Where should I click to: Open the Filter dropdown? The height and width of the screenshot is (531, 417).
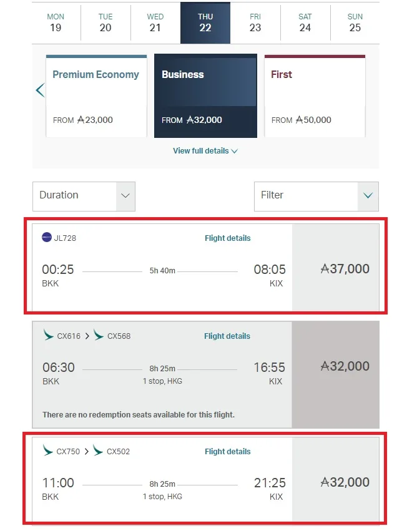(316, 197)
